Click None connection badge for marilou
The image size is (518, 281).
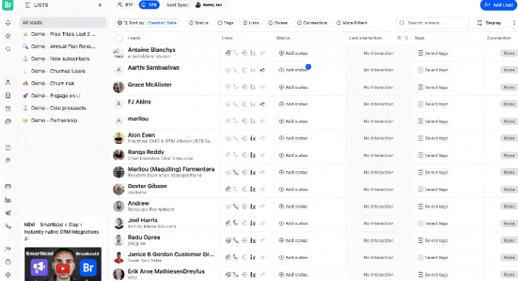click(509, 121)
